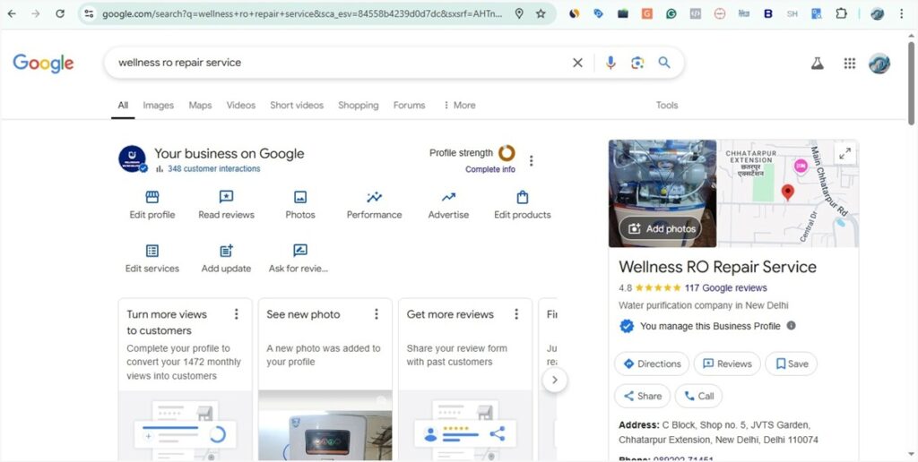
Task: Bookmark this page with the star icon
Action: (541, 13)
